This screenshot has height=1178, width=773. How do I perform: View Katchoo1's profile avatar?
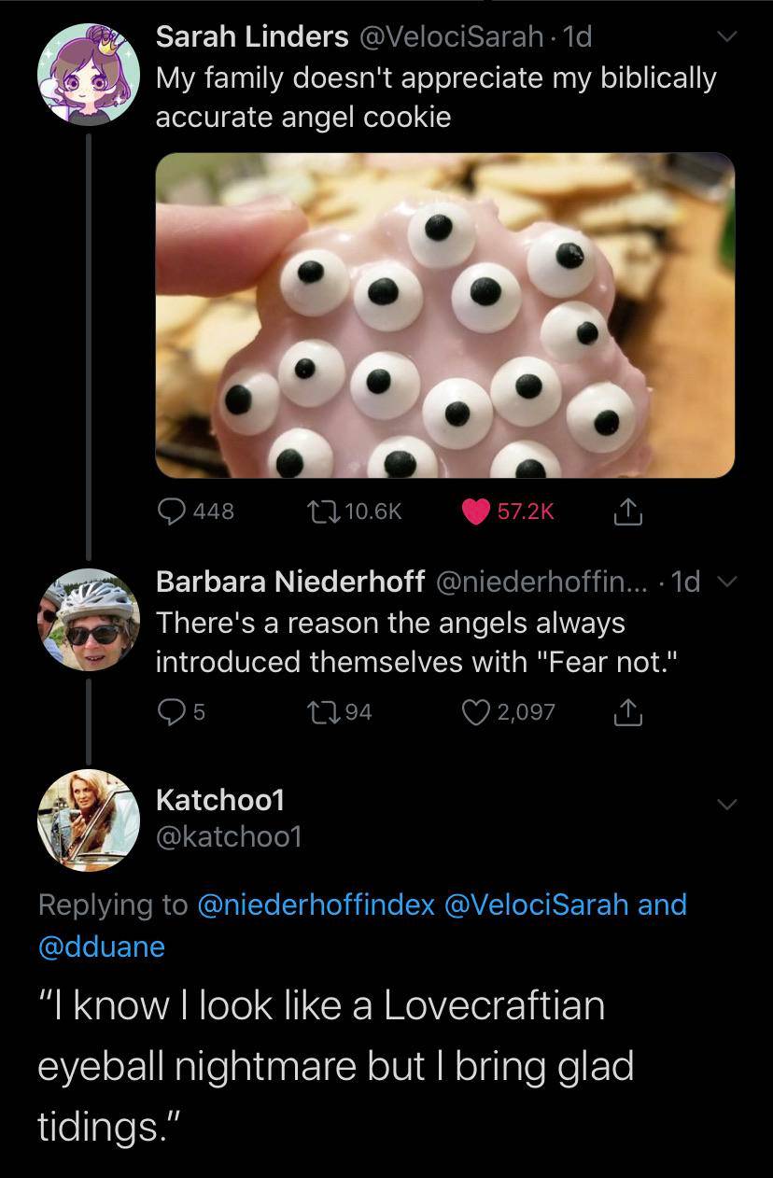(x=88, y=820)
